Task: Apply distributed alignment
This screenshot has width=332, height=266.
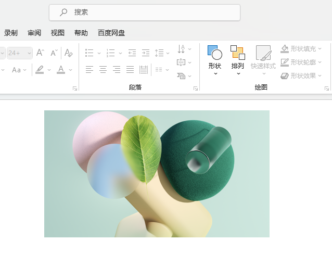Action: pyautogui.click(x=144, y=69)
